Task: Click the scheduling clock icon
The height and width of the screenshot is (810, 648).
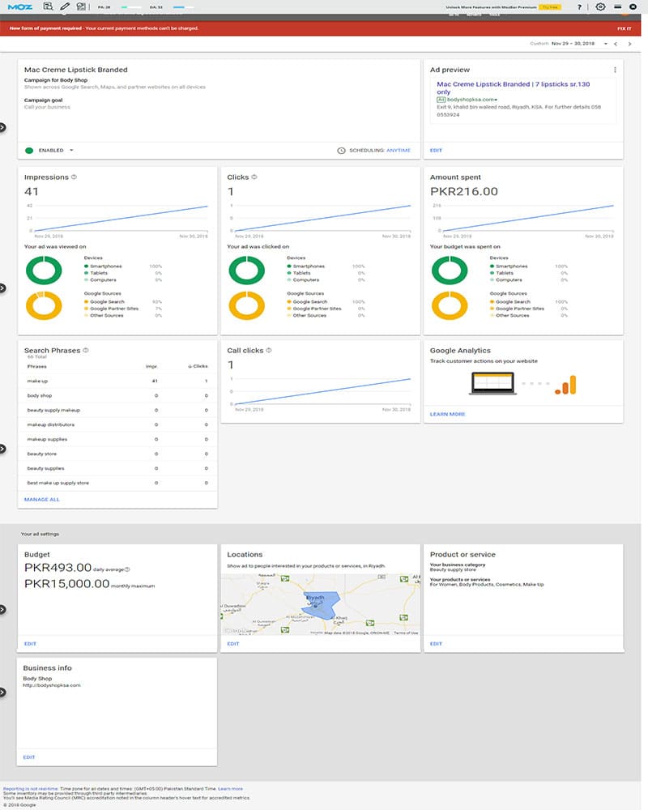Action: (x=341, y=151)
